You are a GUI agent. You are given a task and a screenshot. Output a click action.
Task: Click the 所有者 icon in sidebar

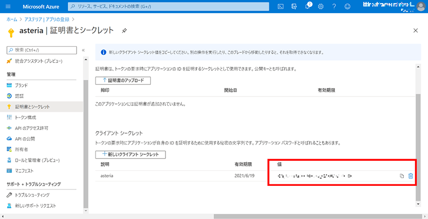click(9, 149)
